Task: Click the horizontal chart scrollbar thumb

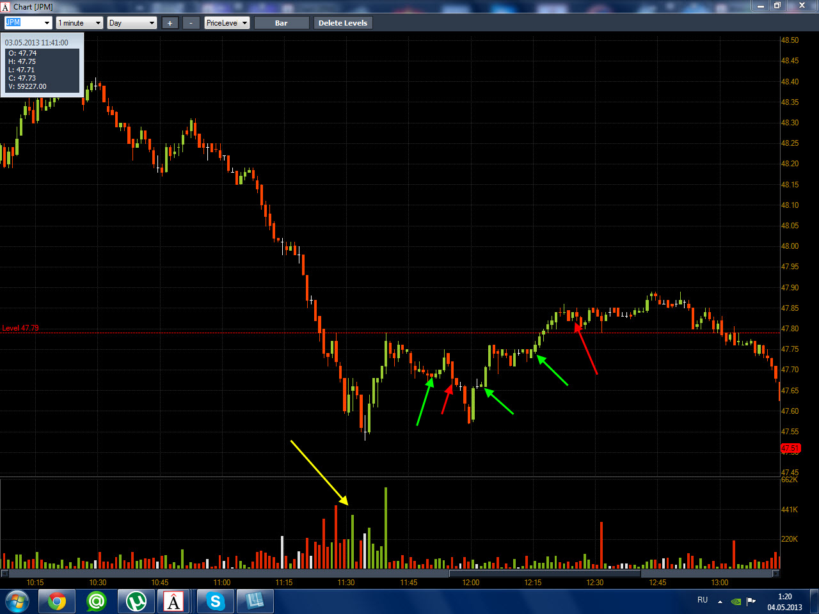Action: tap(545, 574)
